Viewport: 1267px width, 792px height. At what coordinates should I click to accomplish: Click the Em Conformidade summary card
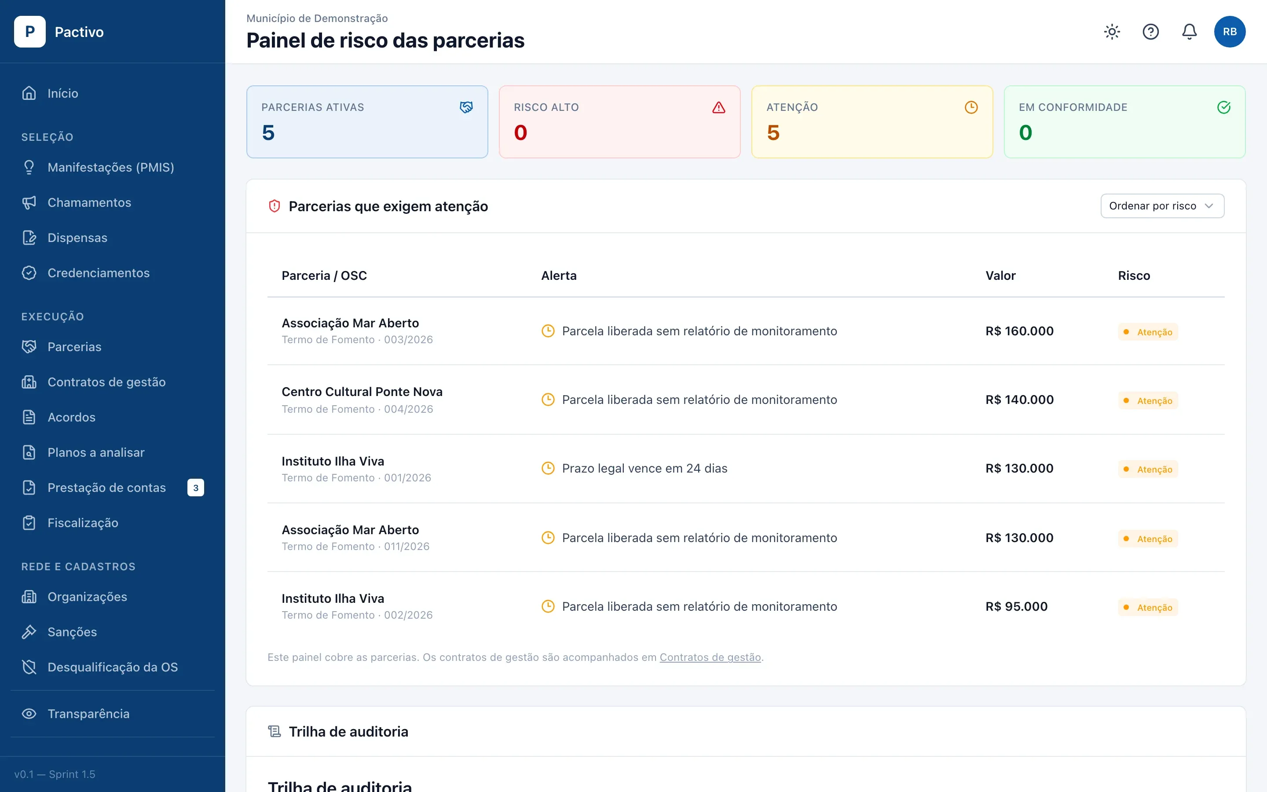pyautogui.click(x=1124, y=121)
